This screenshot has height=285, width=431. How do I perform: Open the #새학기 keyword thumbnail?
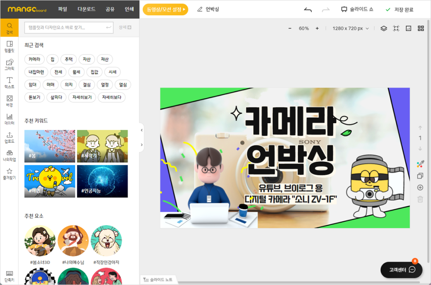click(x=102, y=146)
